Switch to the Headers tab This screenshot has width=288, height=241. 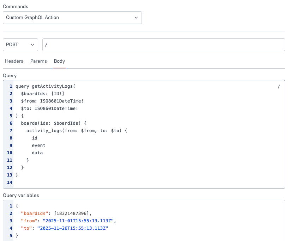point(14,61)
